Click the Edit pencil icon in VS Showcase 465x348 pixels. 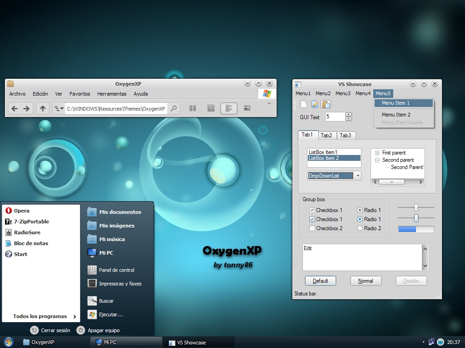click(315, 104)
